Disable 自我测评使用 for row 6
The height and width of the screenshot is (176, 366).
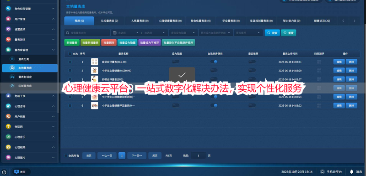214,105
